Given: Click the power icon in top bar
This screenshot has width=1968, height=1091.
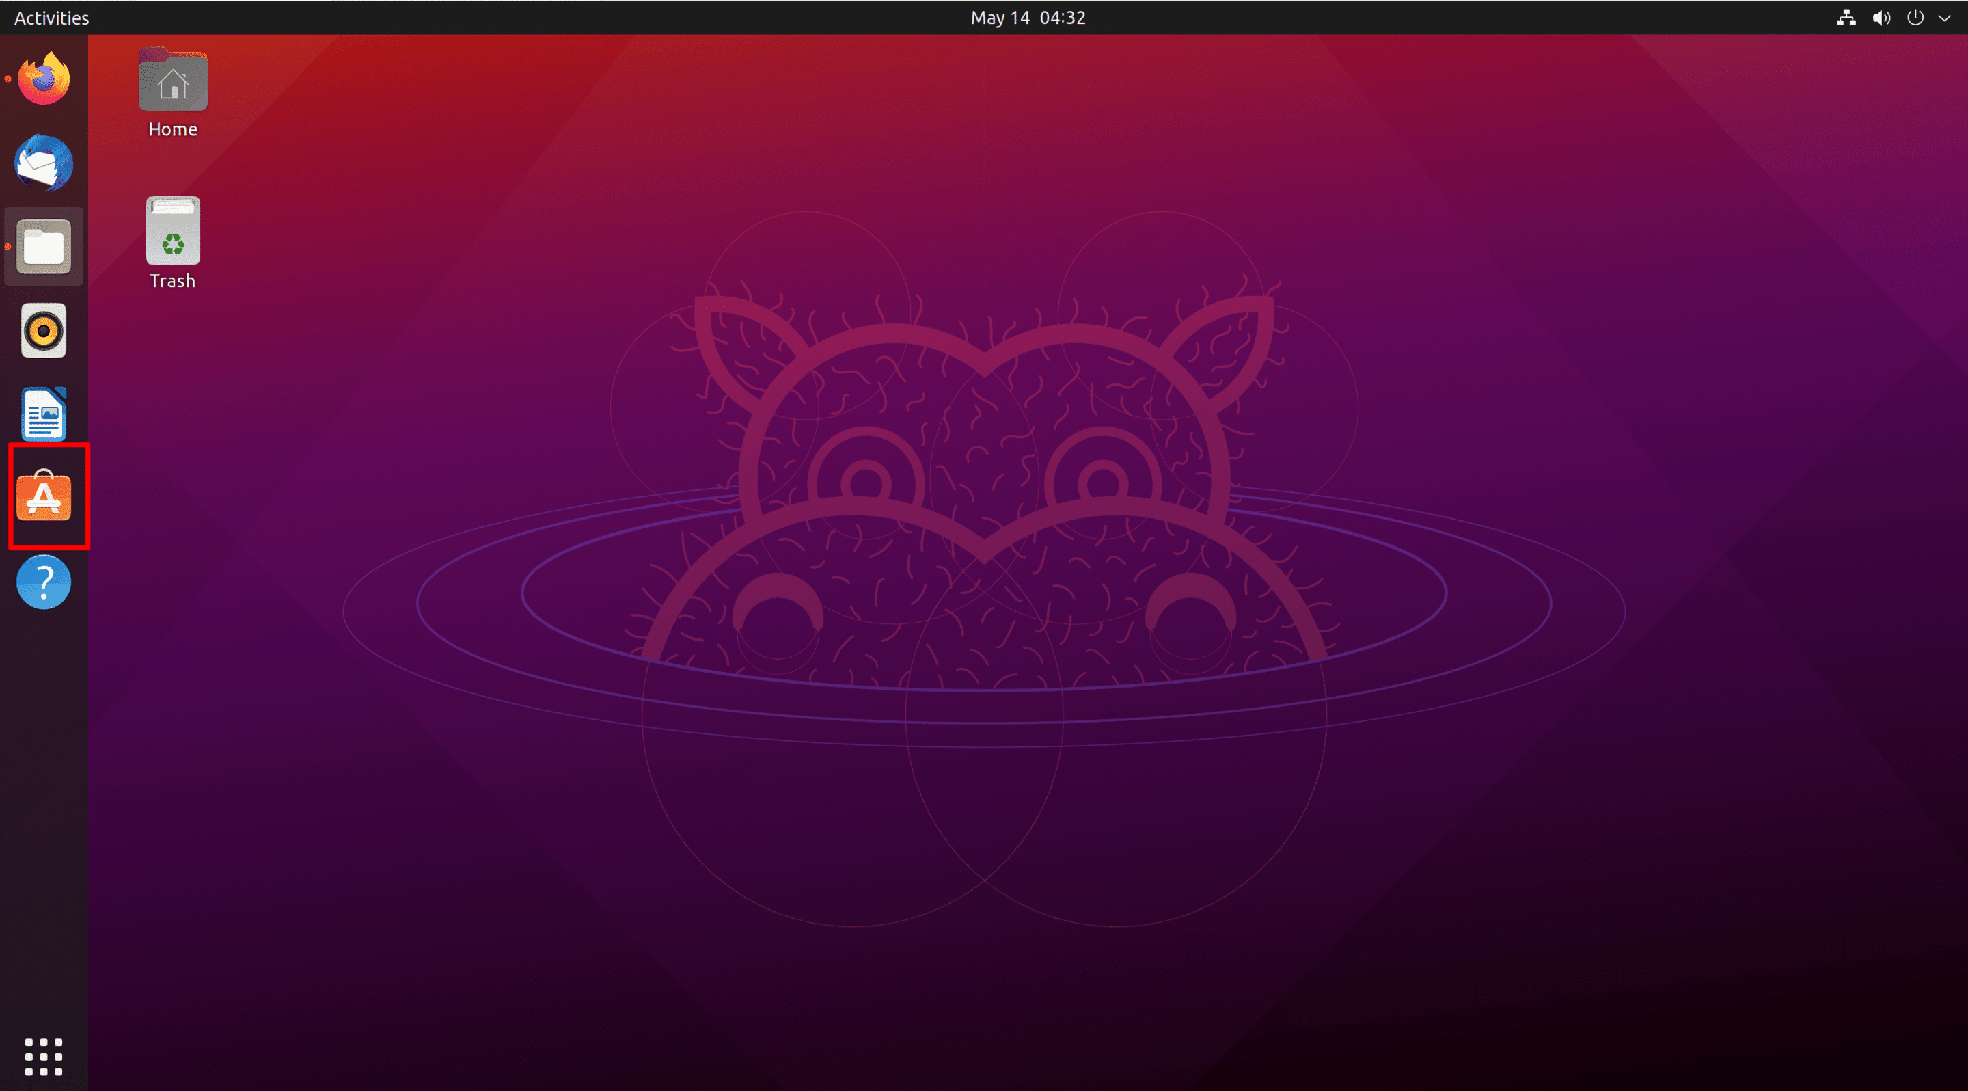Looking at the screenshot, I should click(x=1915, y=18).
